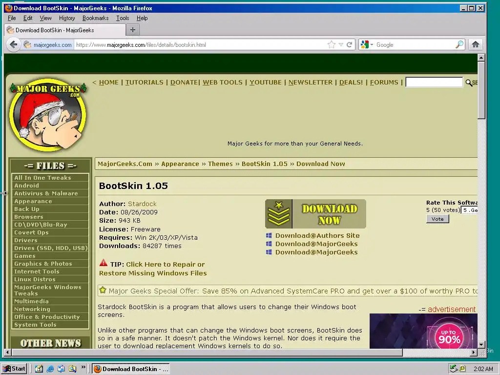Viewport: 500px width, 375px height.
Task: Open a new tab with plus button
Action: tap(133, 30)
